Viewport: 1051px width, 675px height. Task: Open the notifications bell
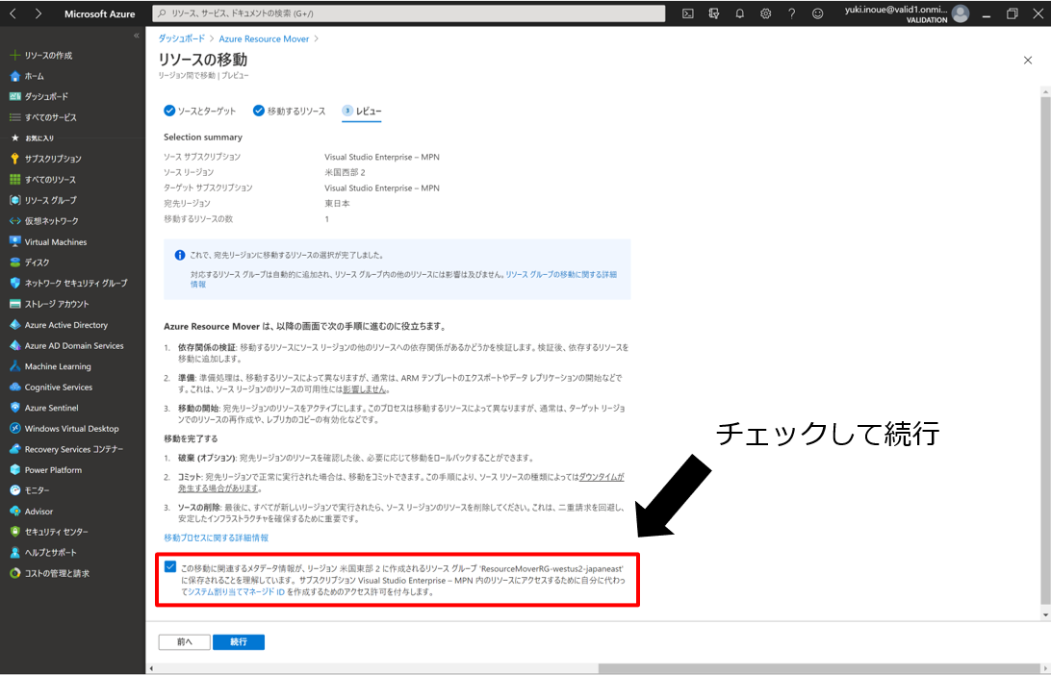point(739,13)
